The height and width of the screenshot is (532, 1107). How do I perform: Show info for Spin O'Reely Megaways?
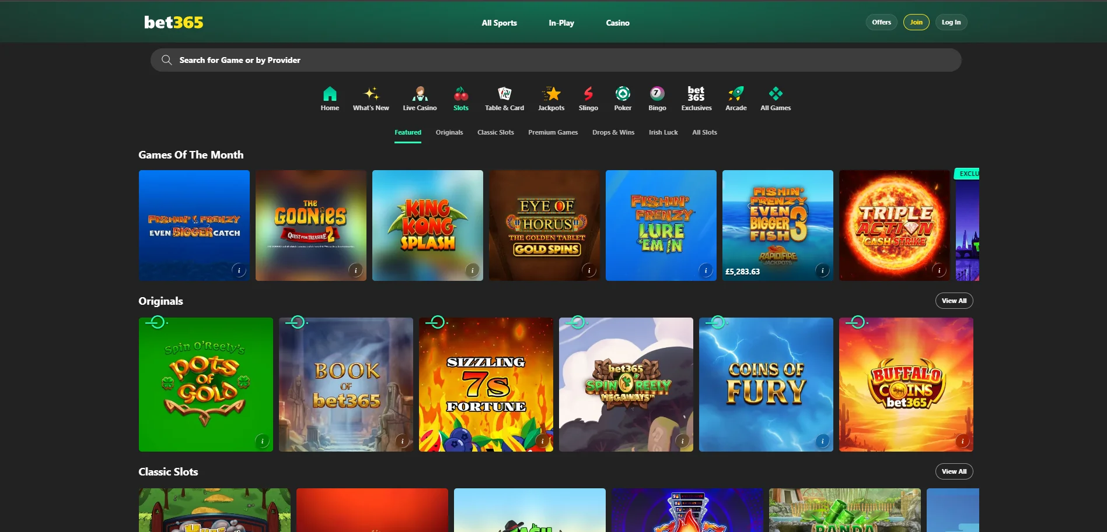[x=682, y=441]
